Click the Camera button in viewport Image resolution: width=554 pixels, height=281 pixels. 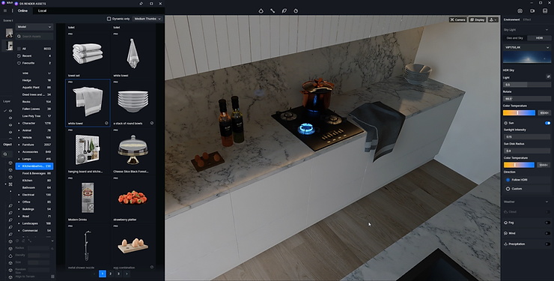[x=458, y=19]
